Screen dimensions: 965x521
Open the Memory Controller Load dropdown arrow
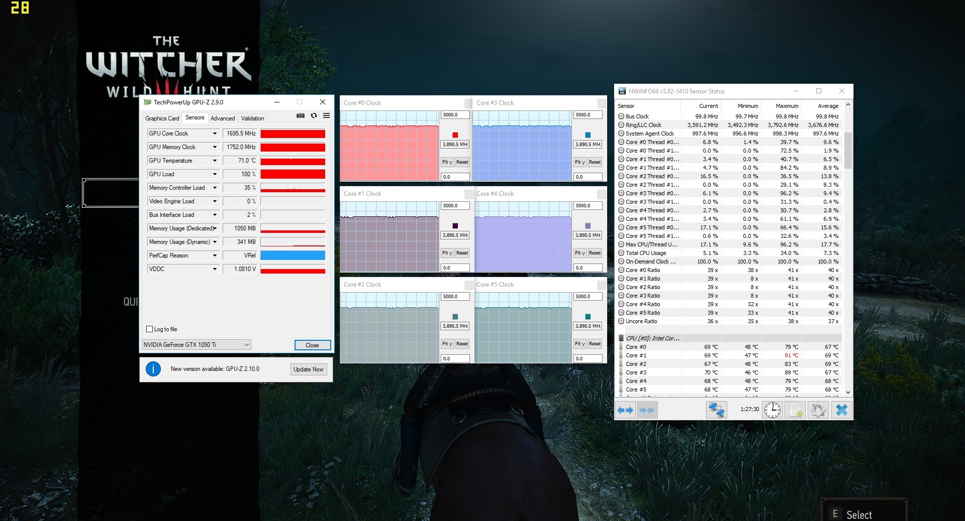[x=215, y=188]
